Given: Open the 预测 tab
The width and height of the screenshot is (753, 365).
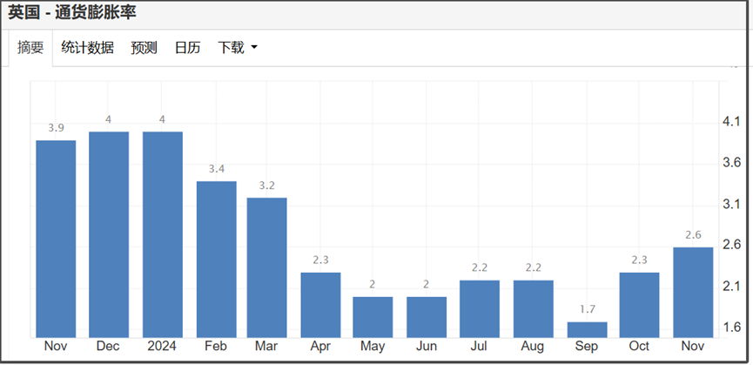Looking at the screenshot, I should coord(144,48).
